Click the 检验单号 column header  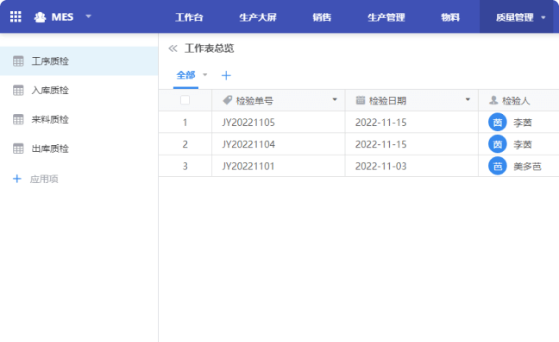tap(279, 100)
